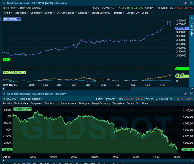194x164 pixels.
Task: Click the pin icon in the Historical title bar
Action: point(186,3)
